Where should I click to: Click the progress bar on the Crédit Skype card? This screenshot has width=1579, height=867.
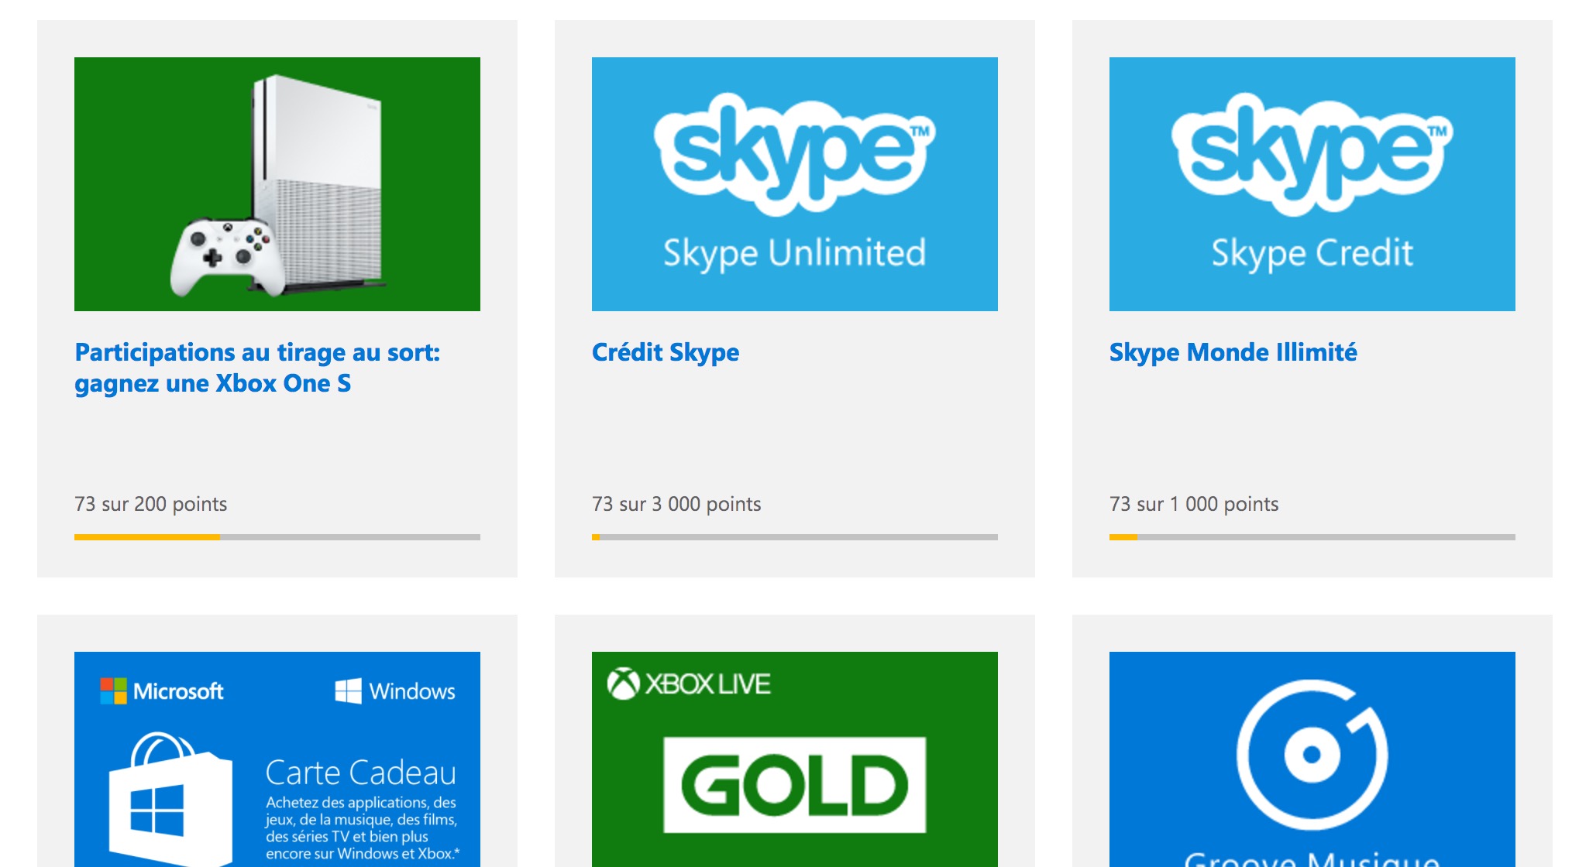[794, 536]
